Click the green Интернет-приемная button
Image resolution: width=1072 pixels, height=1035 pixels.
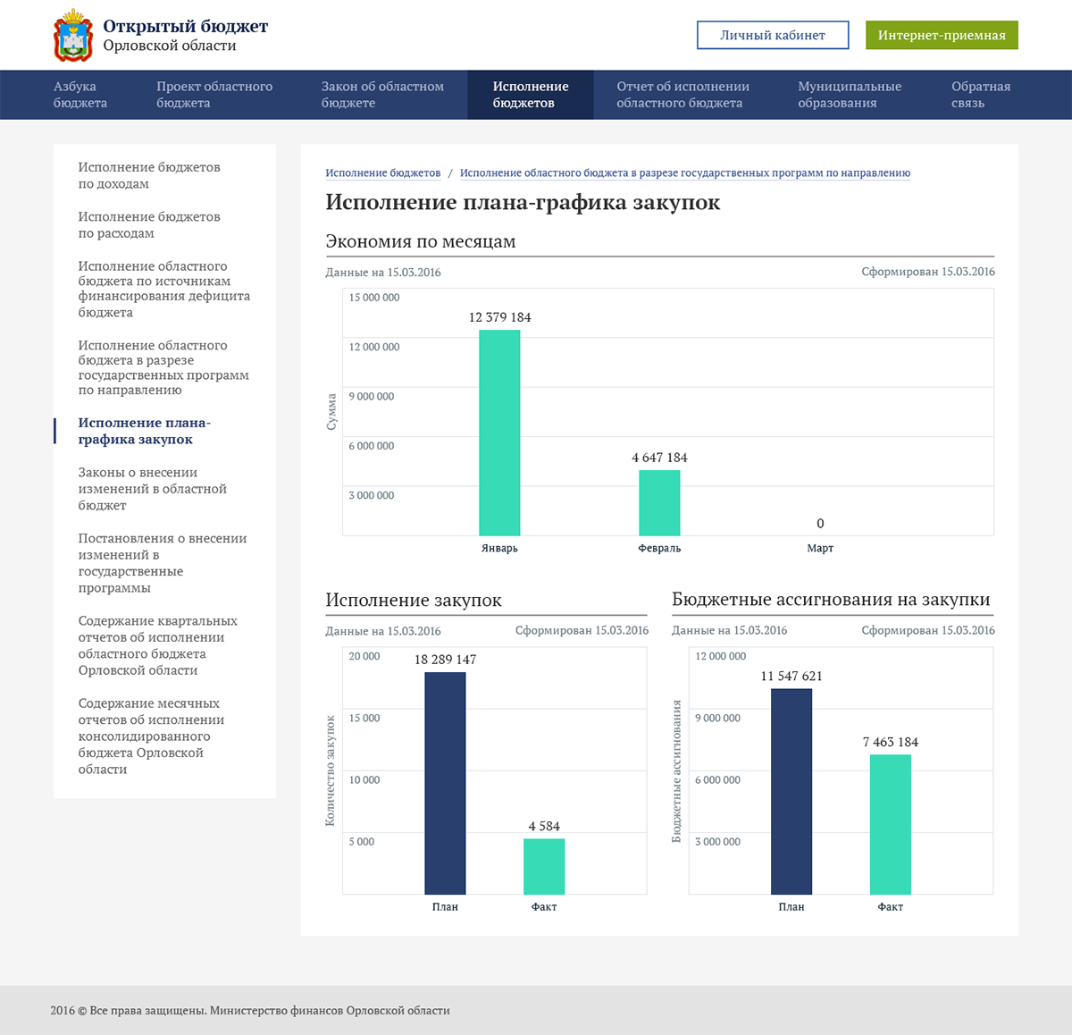942,35
